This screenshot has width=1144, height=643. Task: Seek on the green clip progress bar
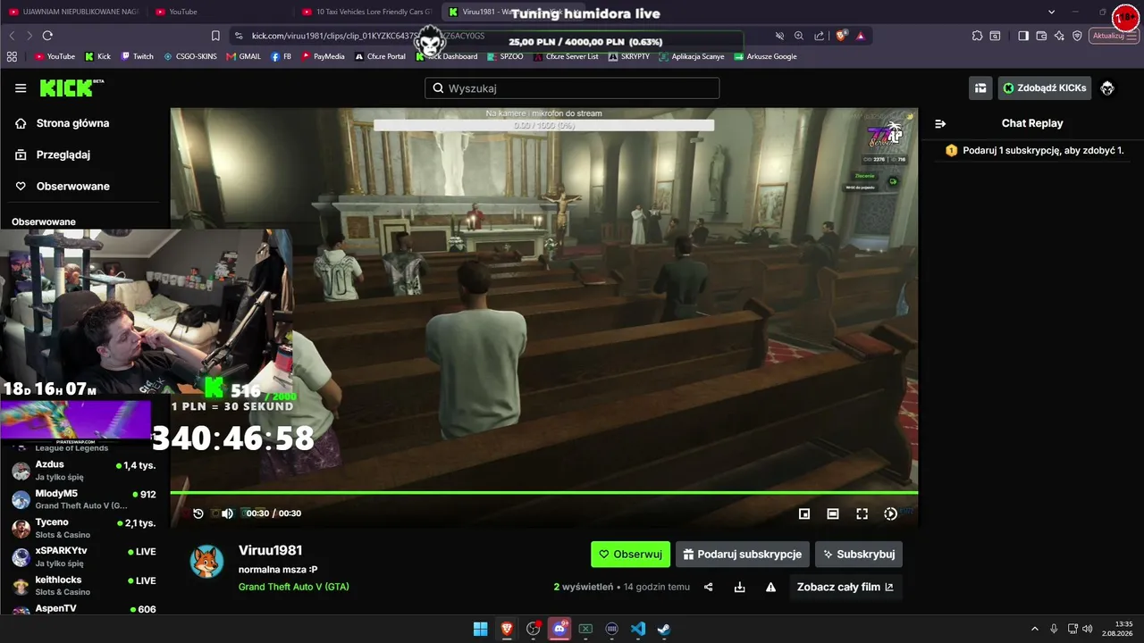543,492
